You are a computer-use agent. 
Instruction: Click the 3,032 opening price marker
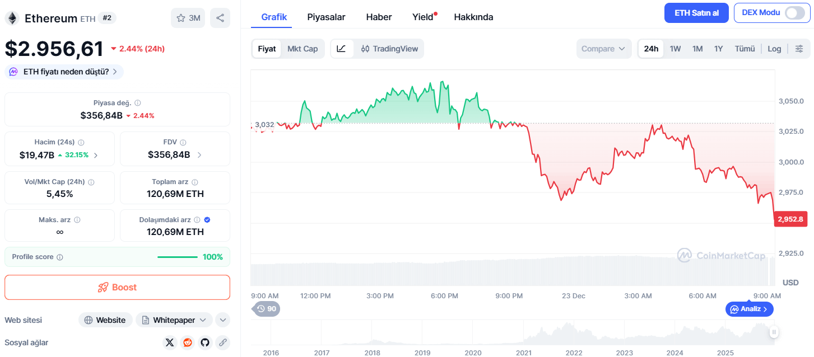[x=264, y=124]
